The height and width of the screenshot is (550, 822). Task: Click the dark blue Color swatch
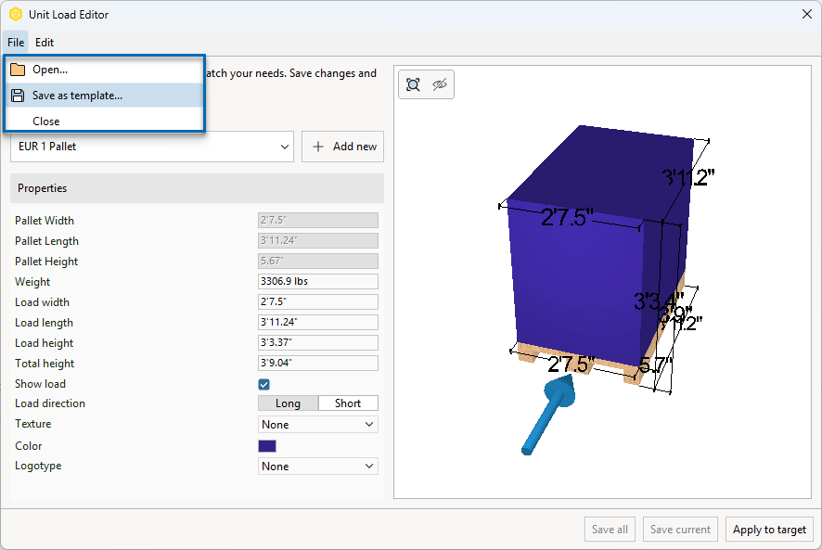point(267,446)
